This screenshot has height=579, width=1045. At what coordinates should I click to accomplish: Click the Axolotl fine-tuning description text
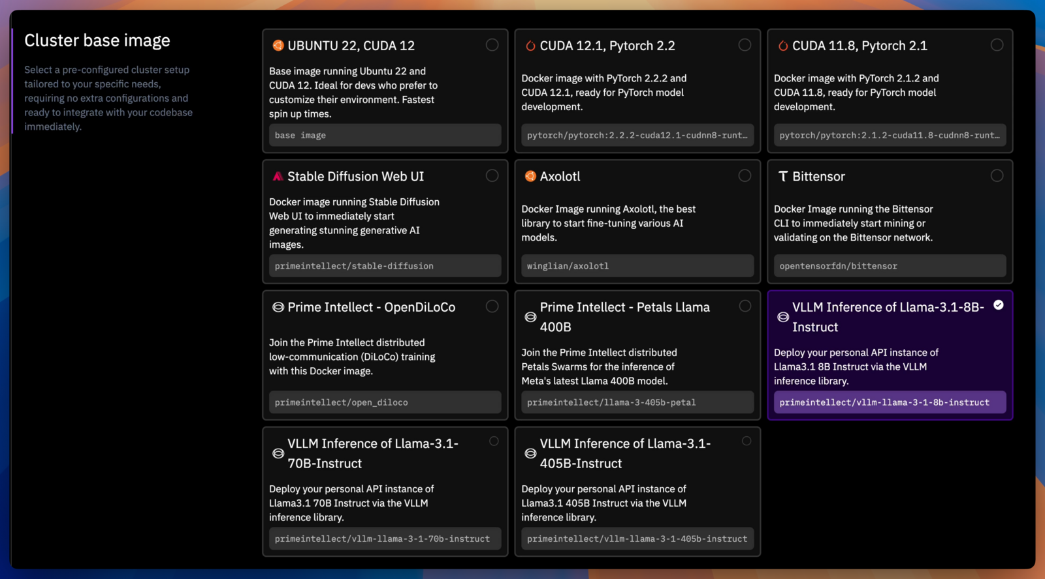tap(608, 223)
